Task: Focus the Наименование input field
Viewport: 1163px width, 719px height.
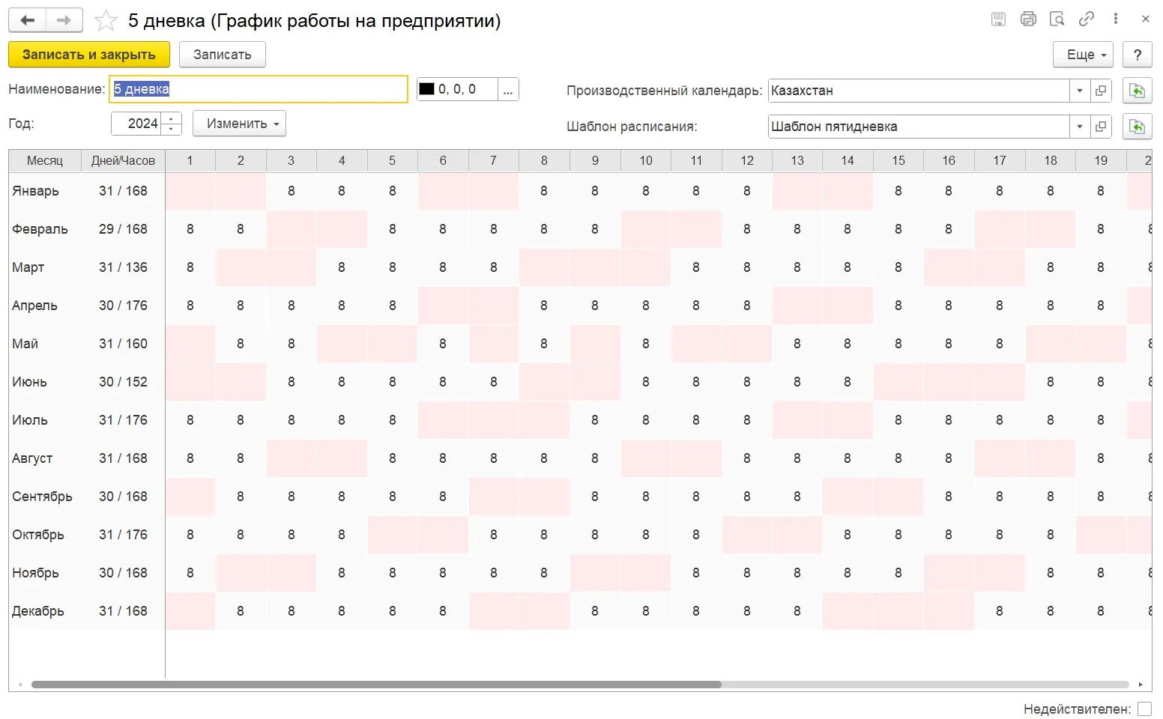Action: (259, 89)
